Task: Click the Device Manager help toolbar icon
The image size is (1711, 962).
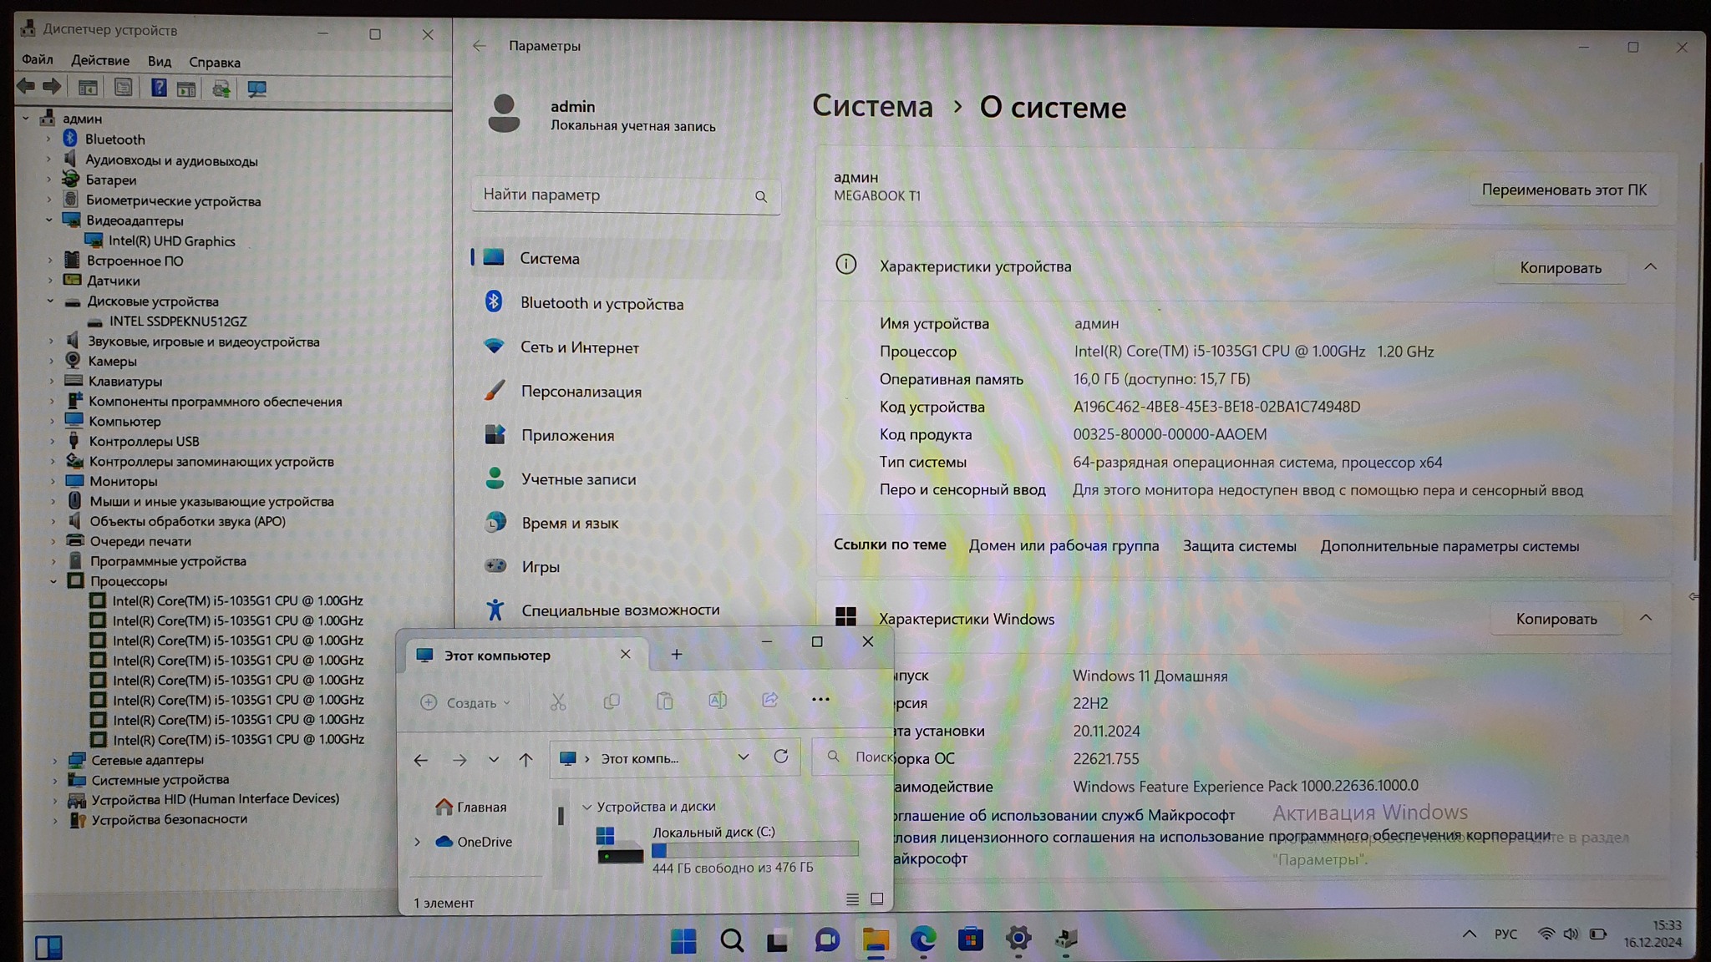Action: click(158, 89)
